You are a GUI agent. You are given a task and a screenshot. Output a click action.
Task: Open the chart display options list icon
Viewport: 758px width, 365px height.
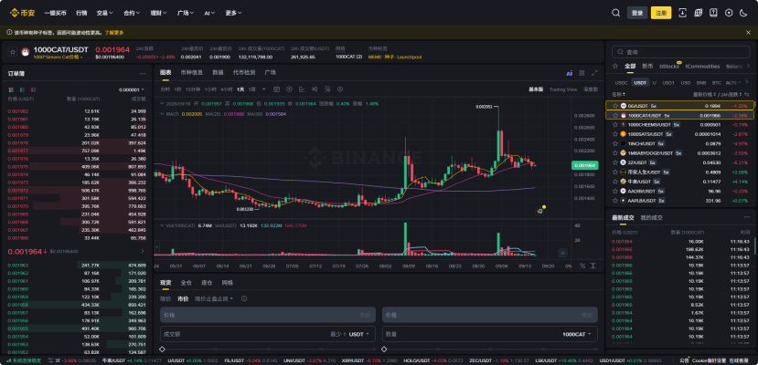coord(327,89)
